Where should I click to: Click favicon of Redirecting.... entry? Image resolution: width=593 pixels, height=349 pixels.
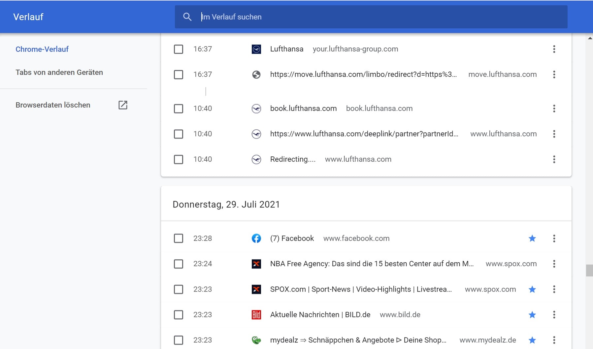coord(256,159)
